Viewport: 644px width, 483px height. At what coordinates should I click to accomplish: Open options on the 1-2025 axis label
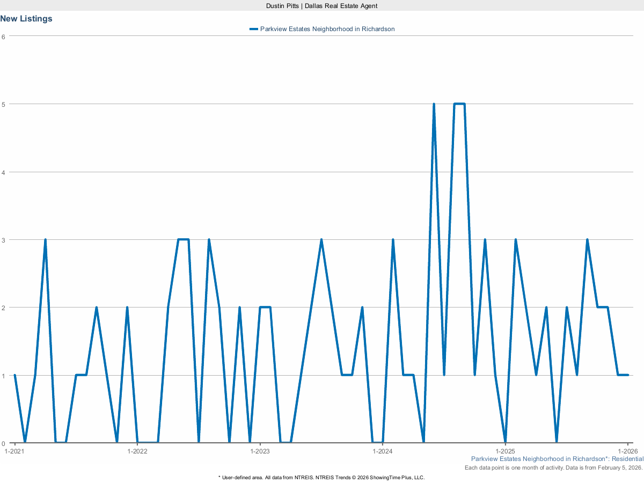505,451
